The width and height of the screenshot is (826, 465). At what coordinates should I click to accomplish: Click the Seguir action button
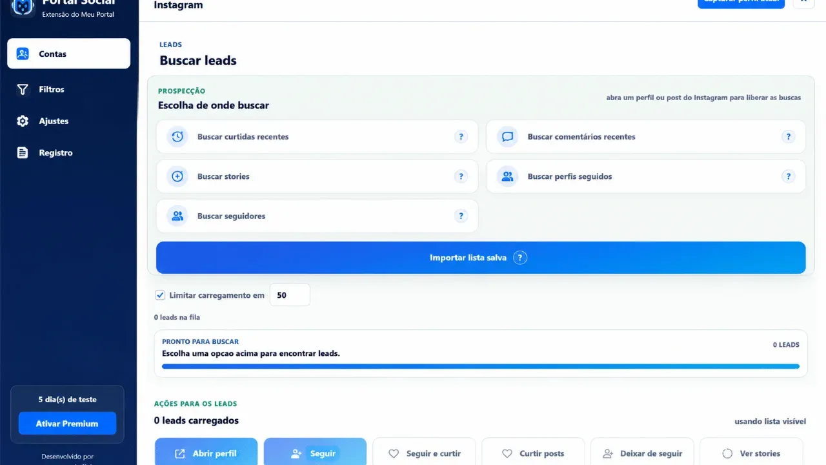315,453
